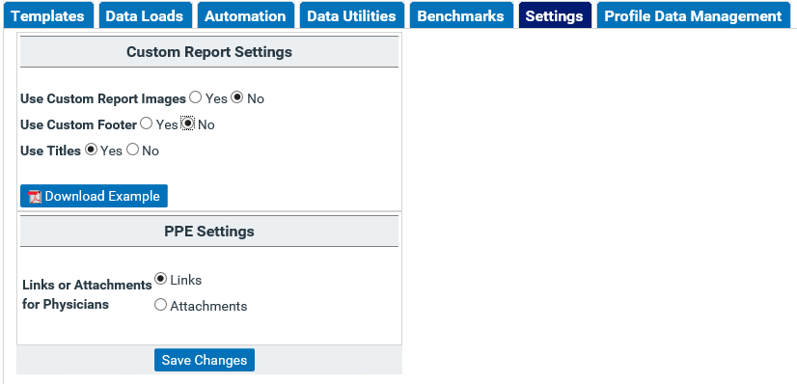Screen dimensions: 797x384
Task: Select Attachments option for physicians
Action: pyautogui.click(x=160, y=305)
